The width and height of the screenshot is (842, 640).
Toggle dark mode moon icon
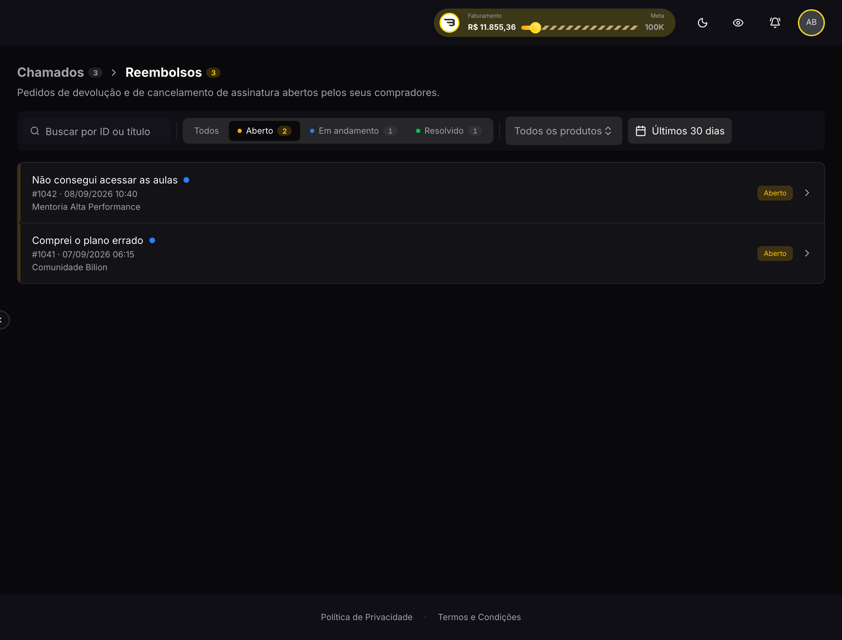pos(702,23)
